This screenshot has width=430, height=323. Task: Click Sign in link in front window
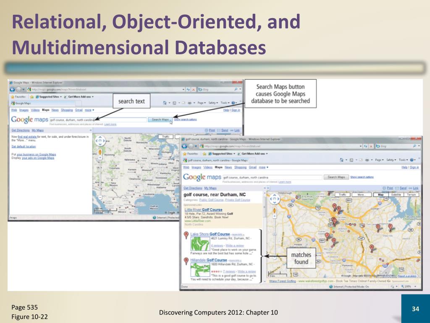[414, 167]
